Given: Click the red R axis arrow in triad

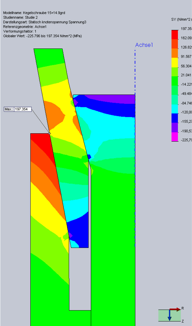Looking at the screenshot, I should 175,309.
